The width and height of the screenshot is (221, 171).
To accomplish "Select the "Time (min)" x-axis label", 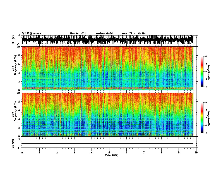I will (112, 155).
